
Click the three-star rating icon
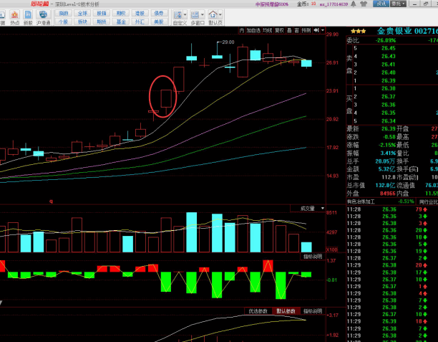tap(359, 31)
